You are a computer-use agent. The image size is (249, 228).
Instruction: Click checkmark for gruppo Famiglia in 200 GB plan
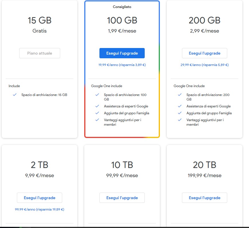[180, 113]
